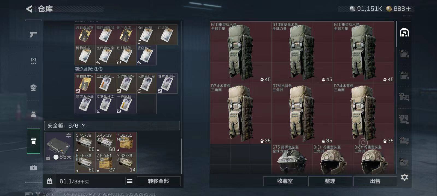437x196 pixels.
Task: Click the 转移全部 button
Action: pyautogui.click(x=158, y=181)
